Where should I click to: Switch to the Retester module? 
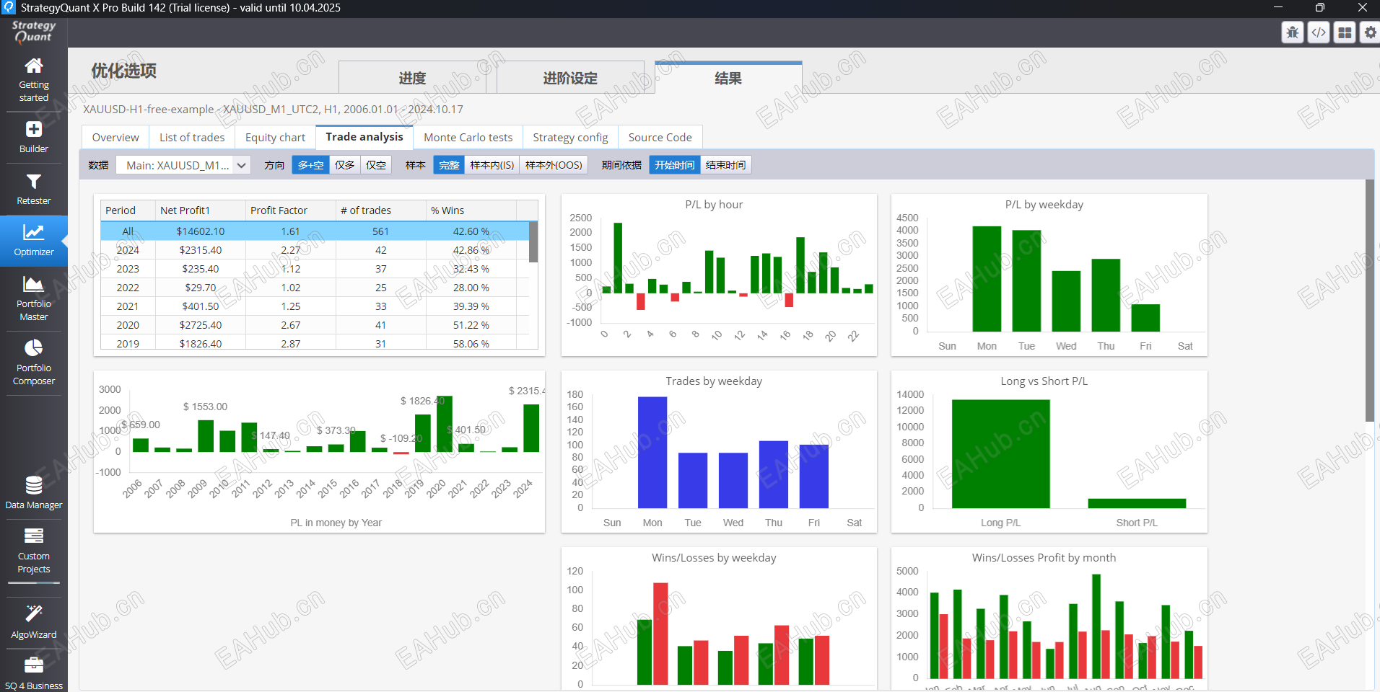pos(34,190)
